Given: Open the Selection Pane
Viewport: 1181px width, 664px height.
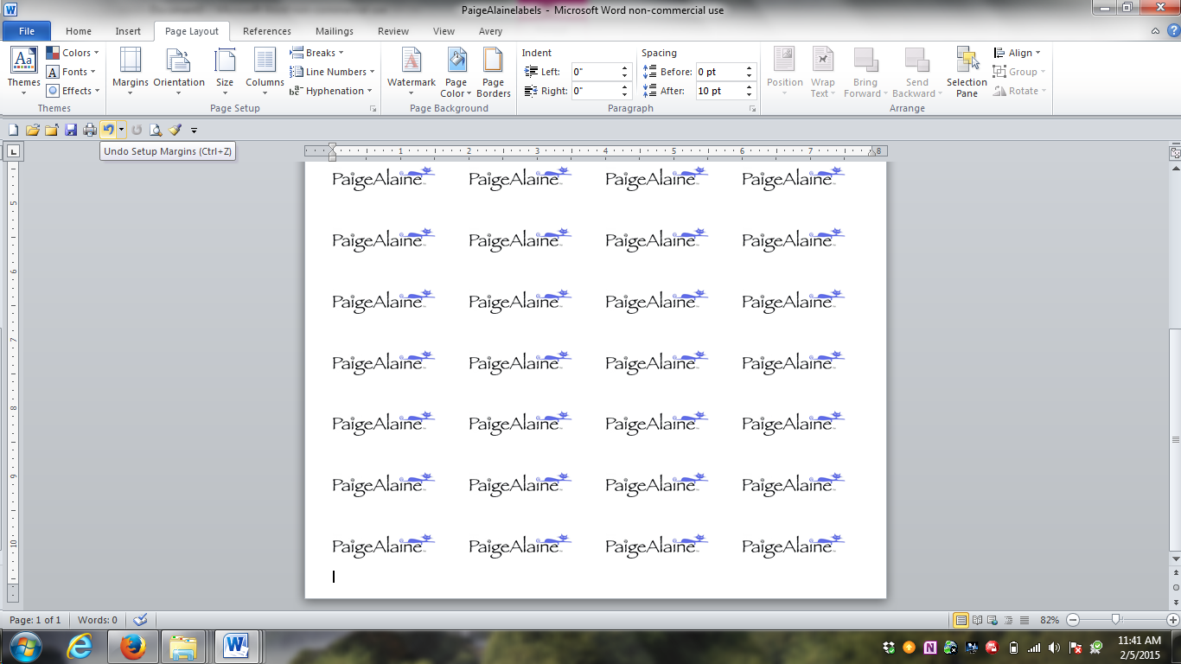Looking at the screenshot, I should [x=967, y=71].
